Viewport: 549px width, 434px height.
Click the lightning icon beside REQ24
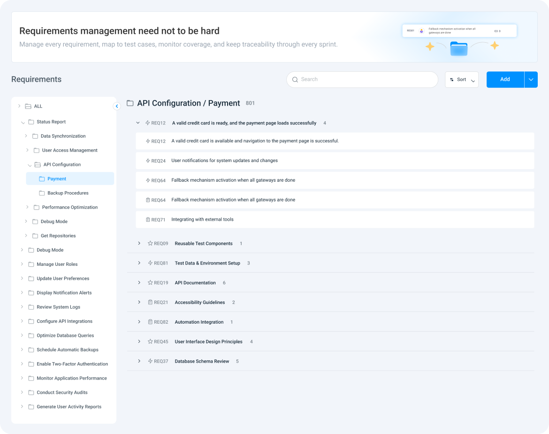[x=148, y=161]
